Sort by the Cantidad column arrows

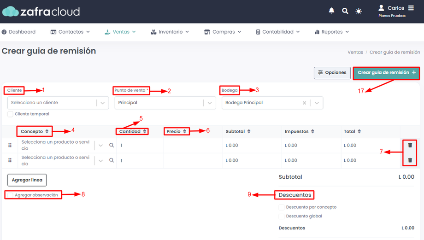point(145,131)
